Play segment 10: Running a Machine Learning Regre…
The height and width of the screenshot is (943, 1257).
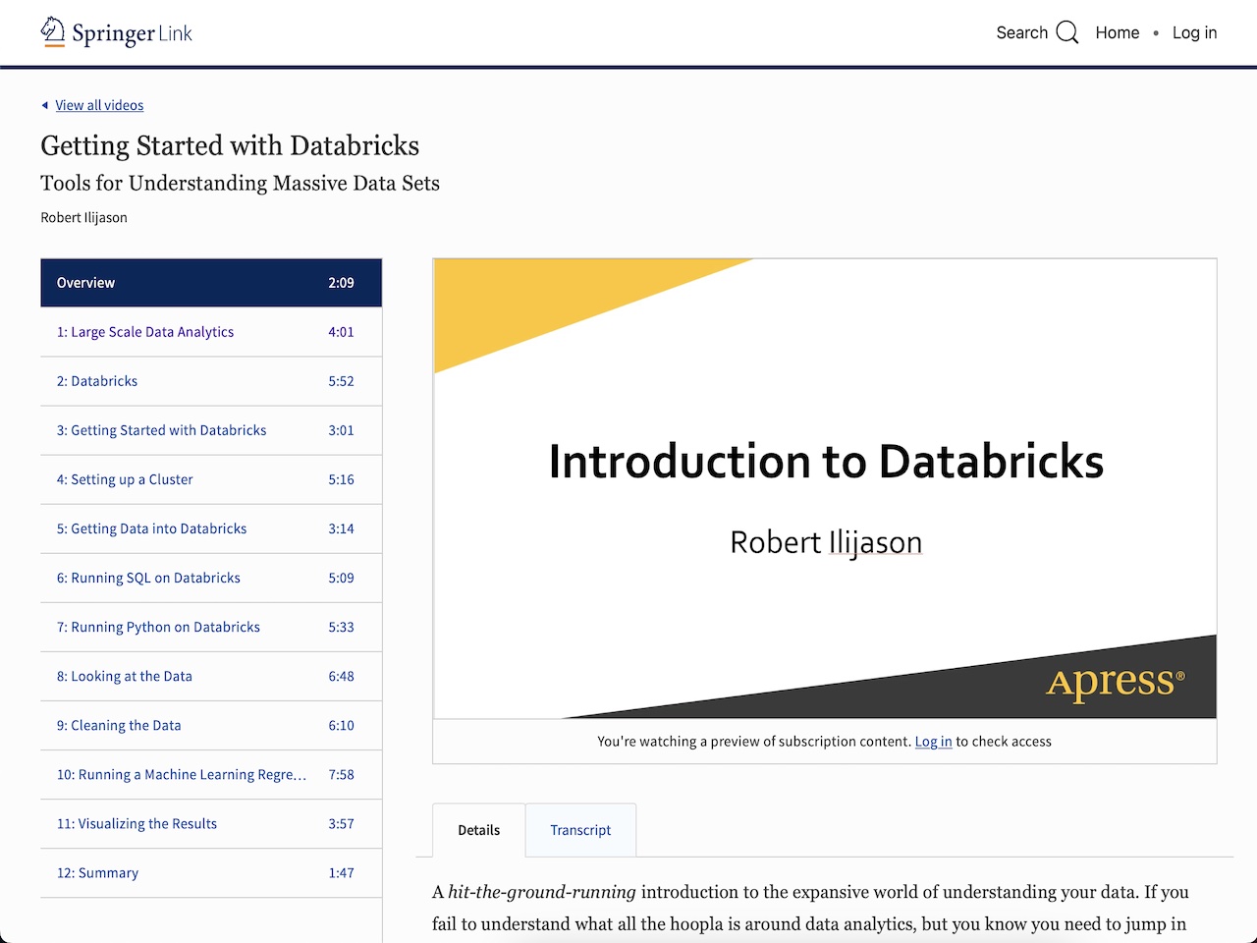[x=211, y=774]
